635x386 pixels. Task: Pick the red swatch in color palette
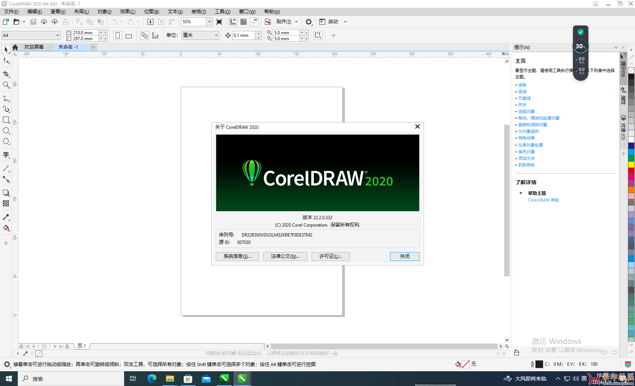point(631,170)
